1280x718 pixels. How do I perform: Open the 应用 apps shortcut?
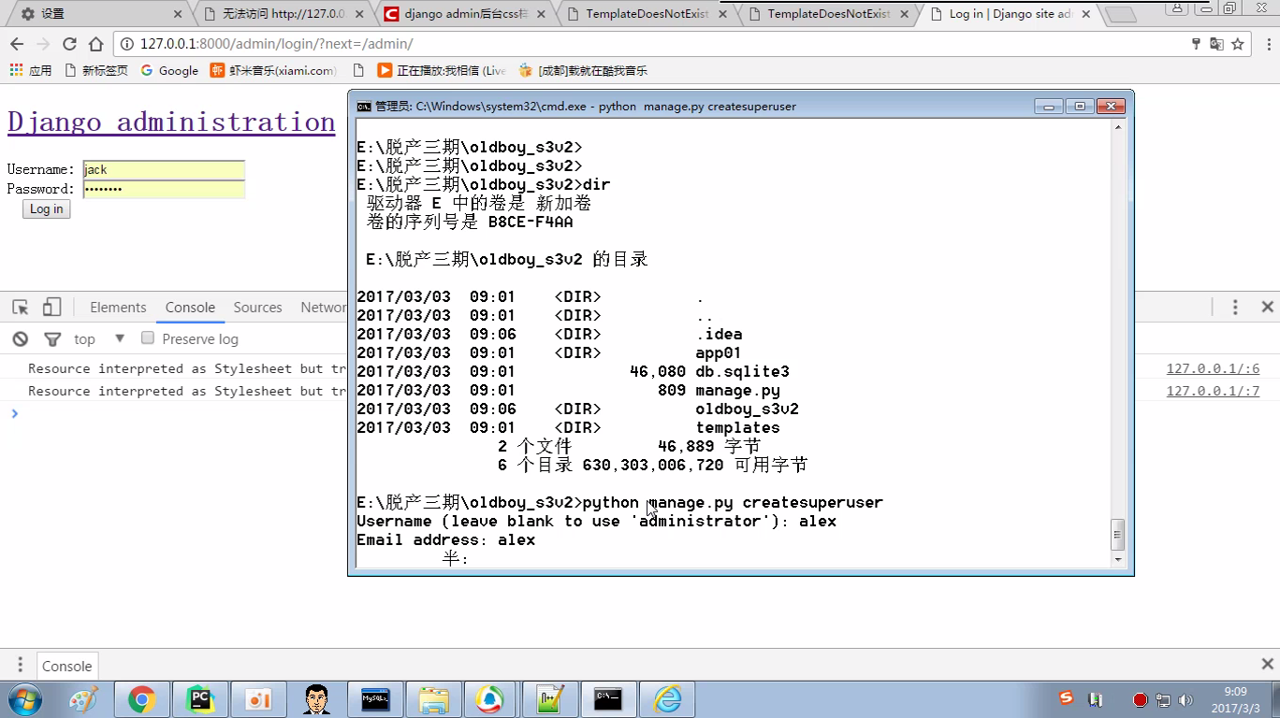point(30,70)
